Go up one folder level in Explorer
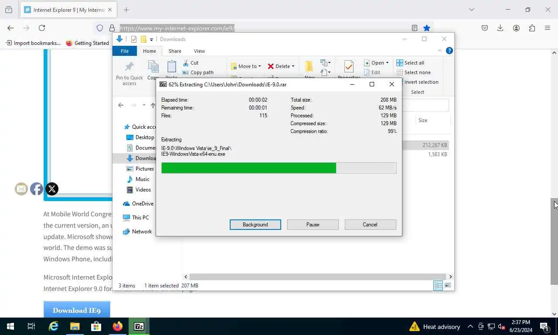This screenshot has width=558, height=335. [x=153, y=105]
